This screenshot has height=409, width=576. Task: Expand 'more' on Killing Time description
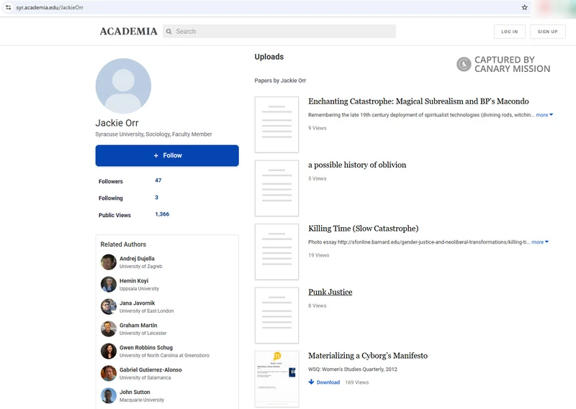coord(540,242)
